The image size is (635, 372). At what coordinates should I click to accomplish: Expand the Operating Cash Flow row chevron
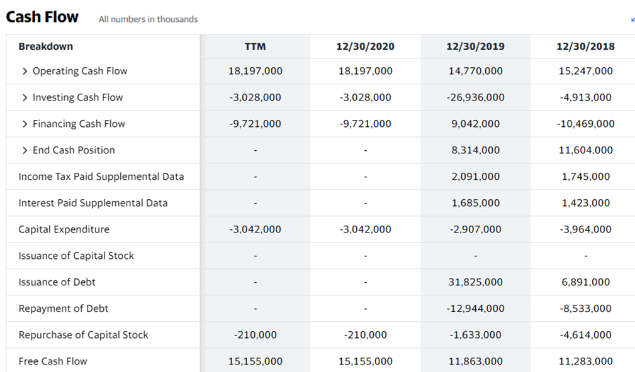pos(25,71)
